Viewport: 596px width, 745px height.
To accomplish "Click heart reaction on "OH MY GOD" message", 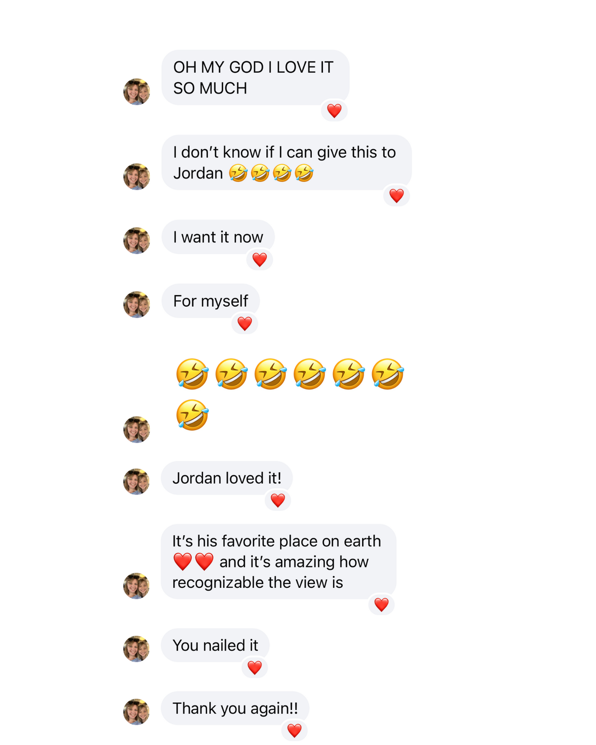I will (x=334, y=111).
